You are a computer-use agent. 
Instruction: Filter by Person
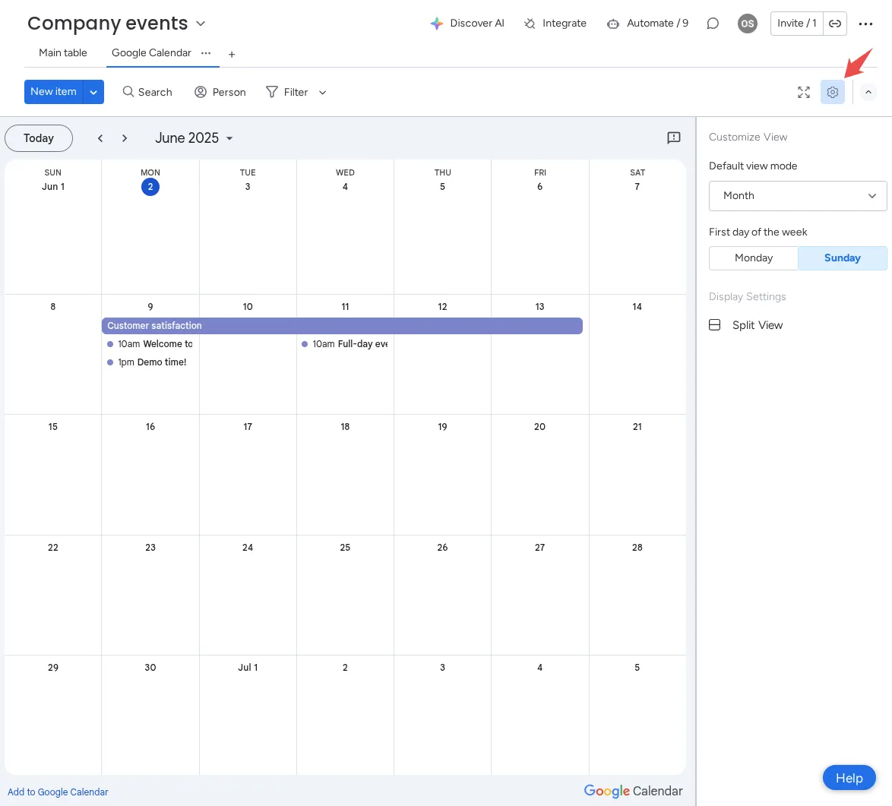pos(220,92)
